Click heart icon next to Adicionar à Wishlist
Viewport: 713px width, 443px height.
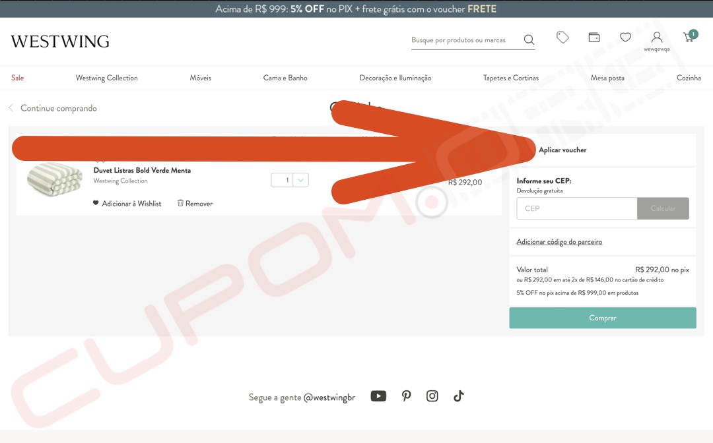click(x=96, y=203)
